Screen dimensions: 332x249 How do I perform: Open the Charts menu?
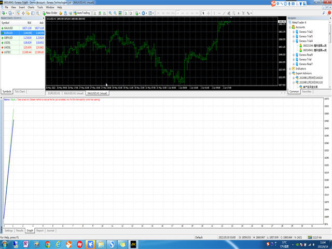pos(31,7)
